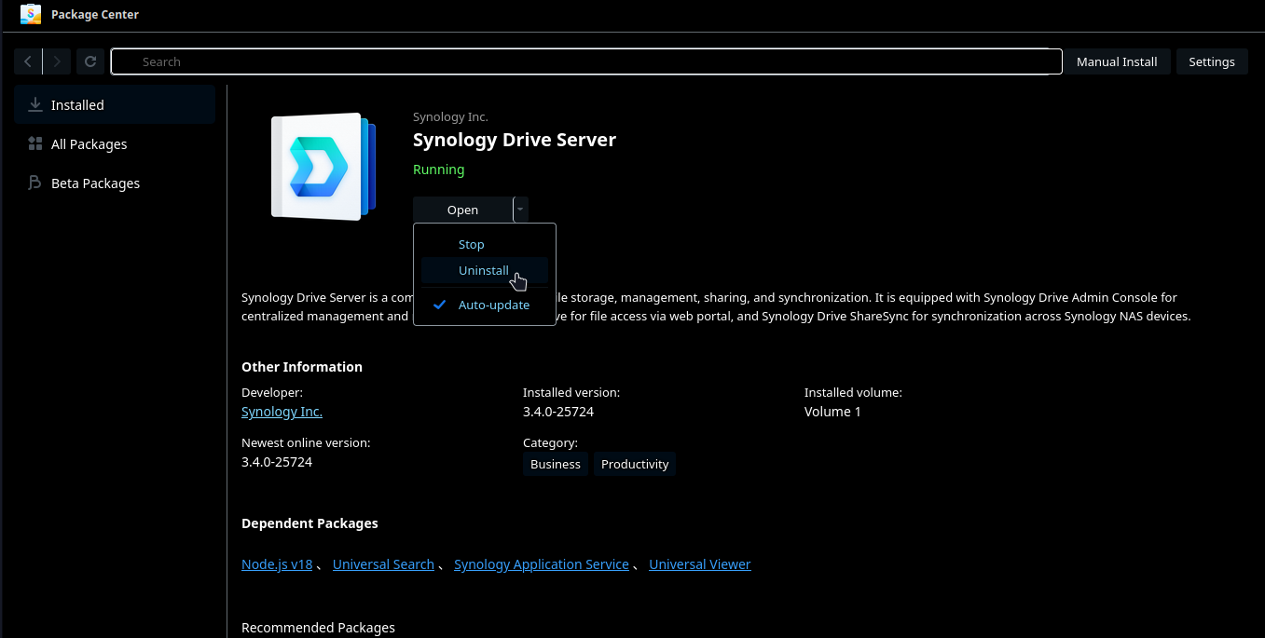Image resolution: width=1265 pixels, height=638 pixels.
Task: Click the forward navigation arrow
Action: click(x=56, y=61)
